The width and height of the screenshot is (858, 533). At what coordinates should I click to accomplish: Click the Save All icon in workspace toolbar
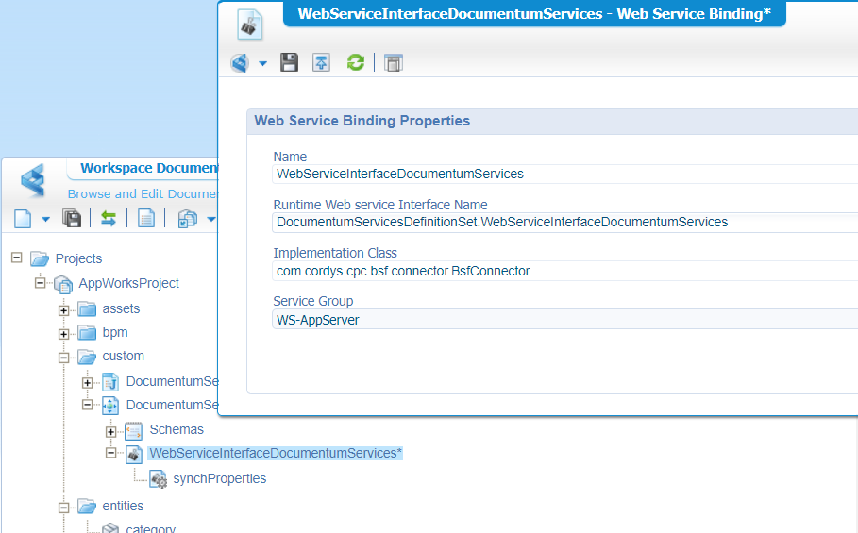72,219
